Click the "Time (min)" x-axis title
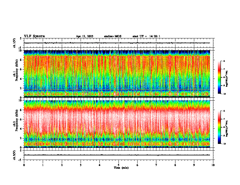 (x=121, y=168)
